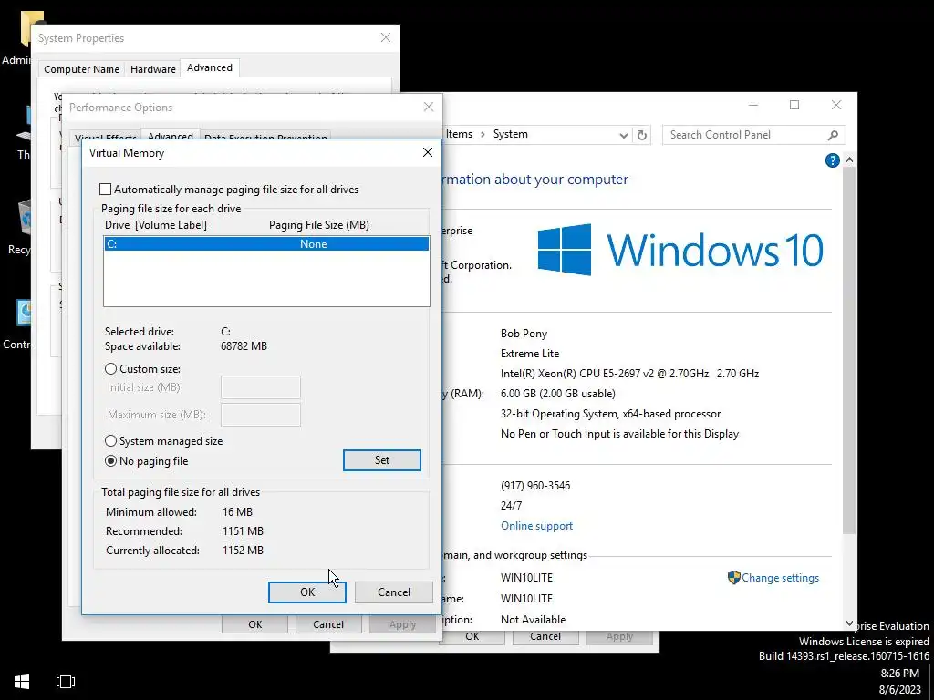Click the computer name WIN10LITE
The width and height of the screenshot is (934, 700).
pyautogui.click(x=526, y=577)
